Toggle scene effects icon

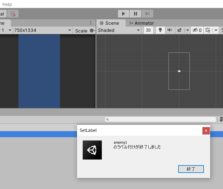(x=179, y=30)
